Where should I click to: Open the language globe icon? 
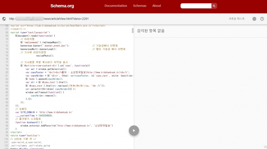pos(254,19)
